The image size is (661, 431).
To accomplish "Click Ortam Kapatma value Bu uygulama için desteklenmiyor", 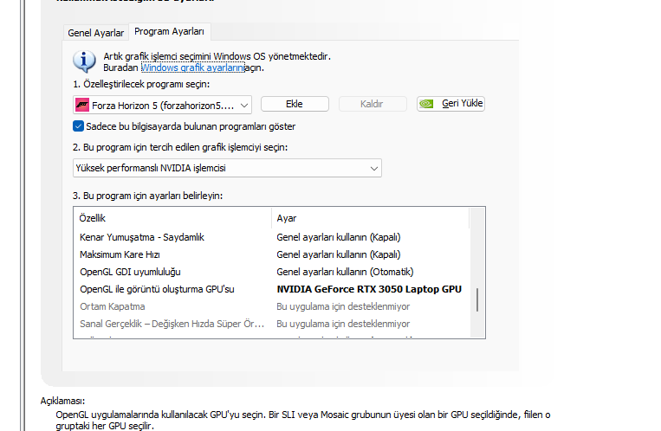I will pos(343,306).
